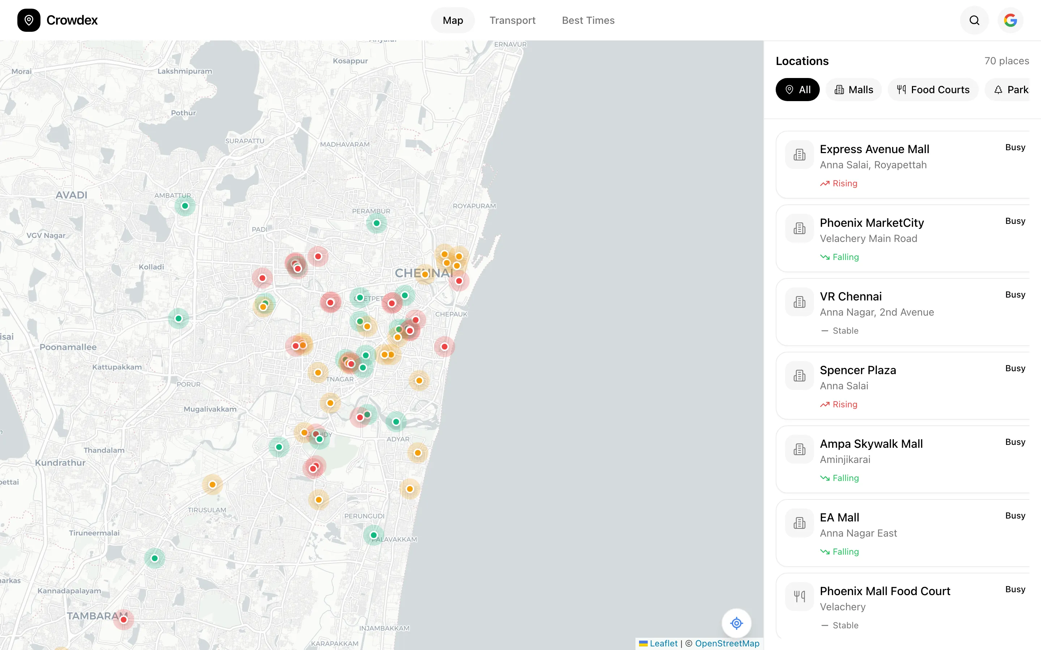
Task: Click the green marker east of Poonamallee
Action: pos(179,318)
